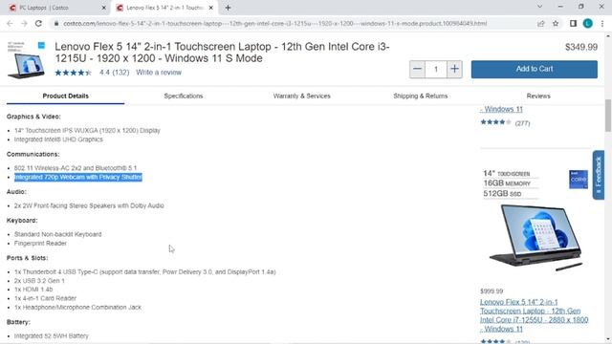Bookmark this page with the star icon
Image resolution: width=612 pixels, height=344 pixels.
[556, 23]
